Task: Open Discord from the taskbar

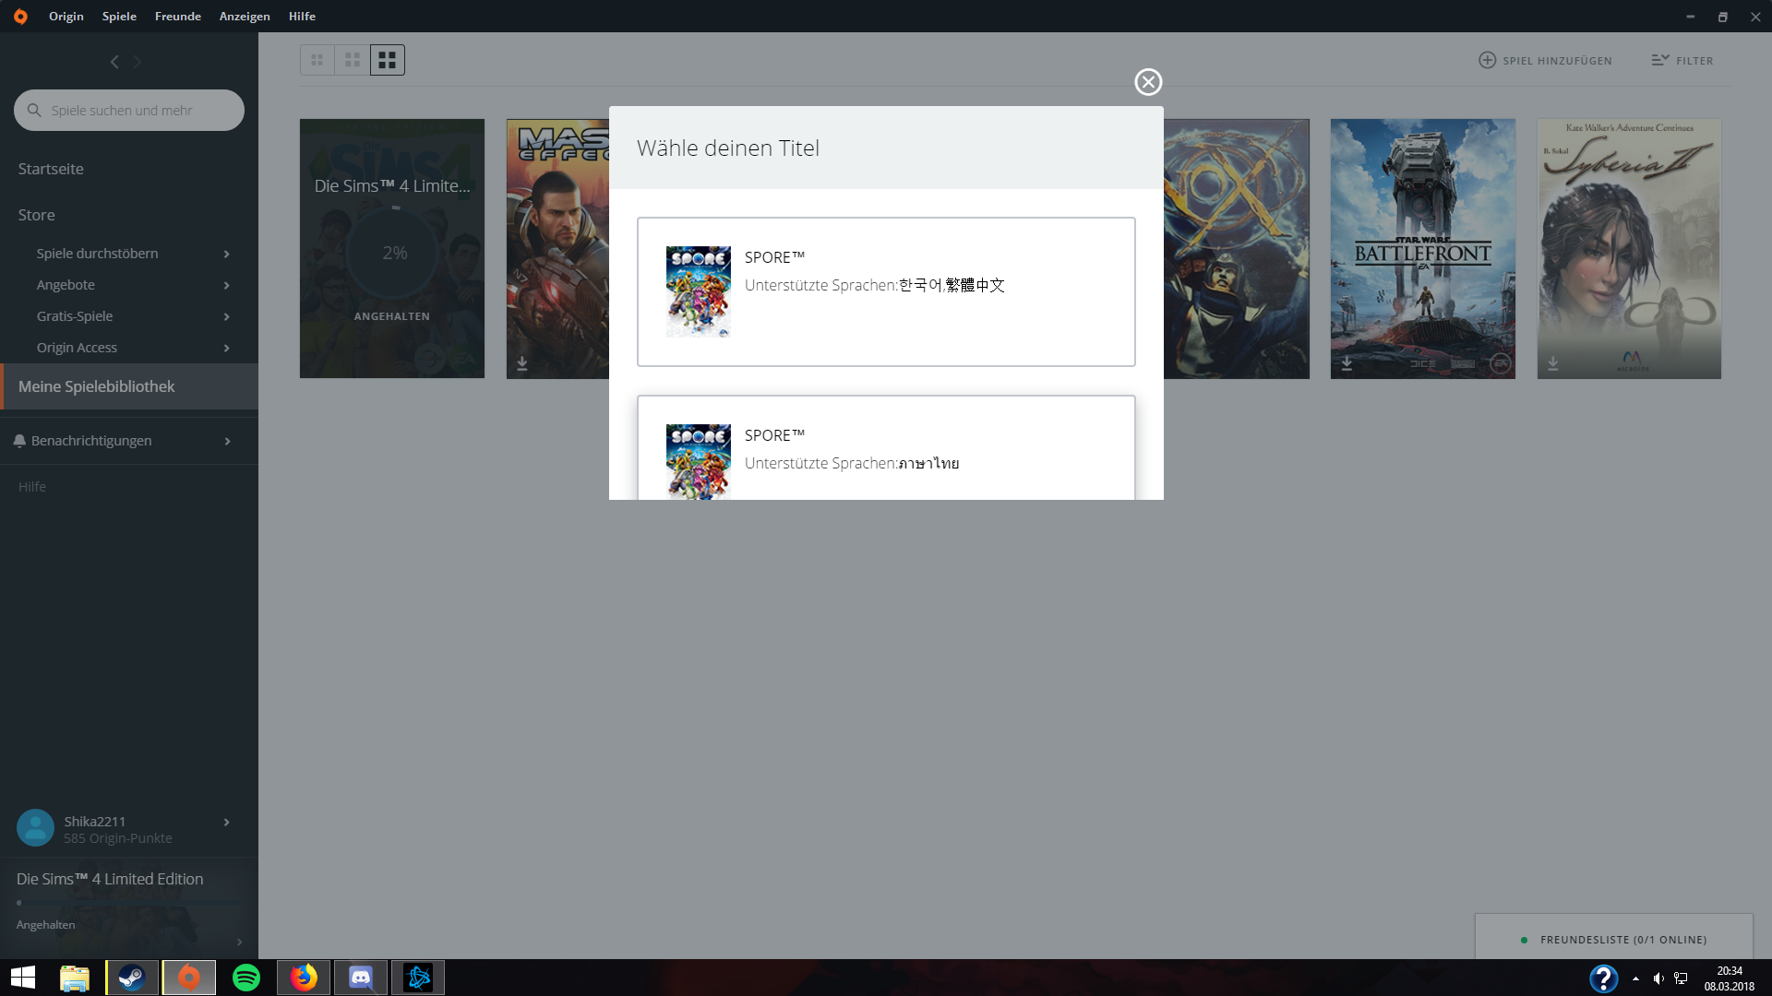Action: [x=361, y=978]
